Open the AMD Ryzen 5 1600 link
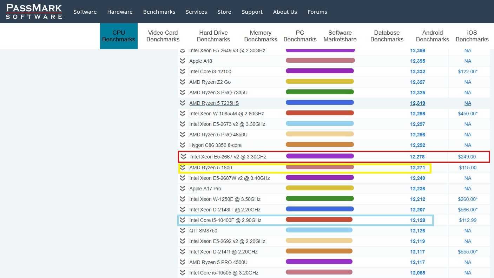Screen dimensions: 494x278 point(211,168)
